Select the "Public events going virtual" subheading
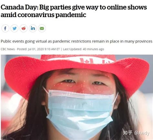153x140 pixels. pyautogui.click(x=24, y=41)
